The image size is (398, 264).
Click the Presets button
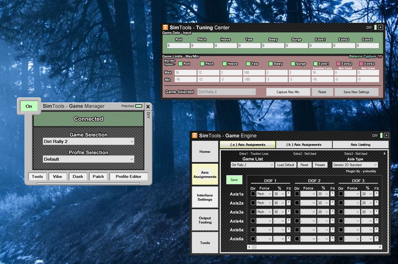click(320, 165)
